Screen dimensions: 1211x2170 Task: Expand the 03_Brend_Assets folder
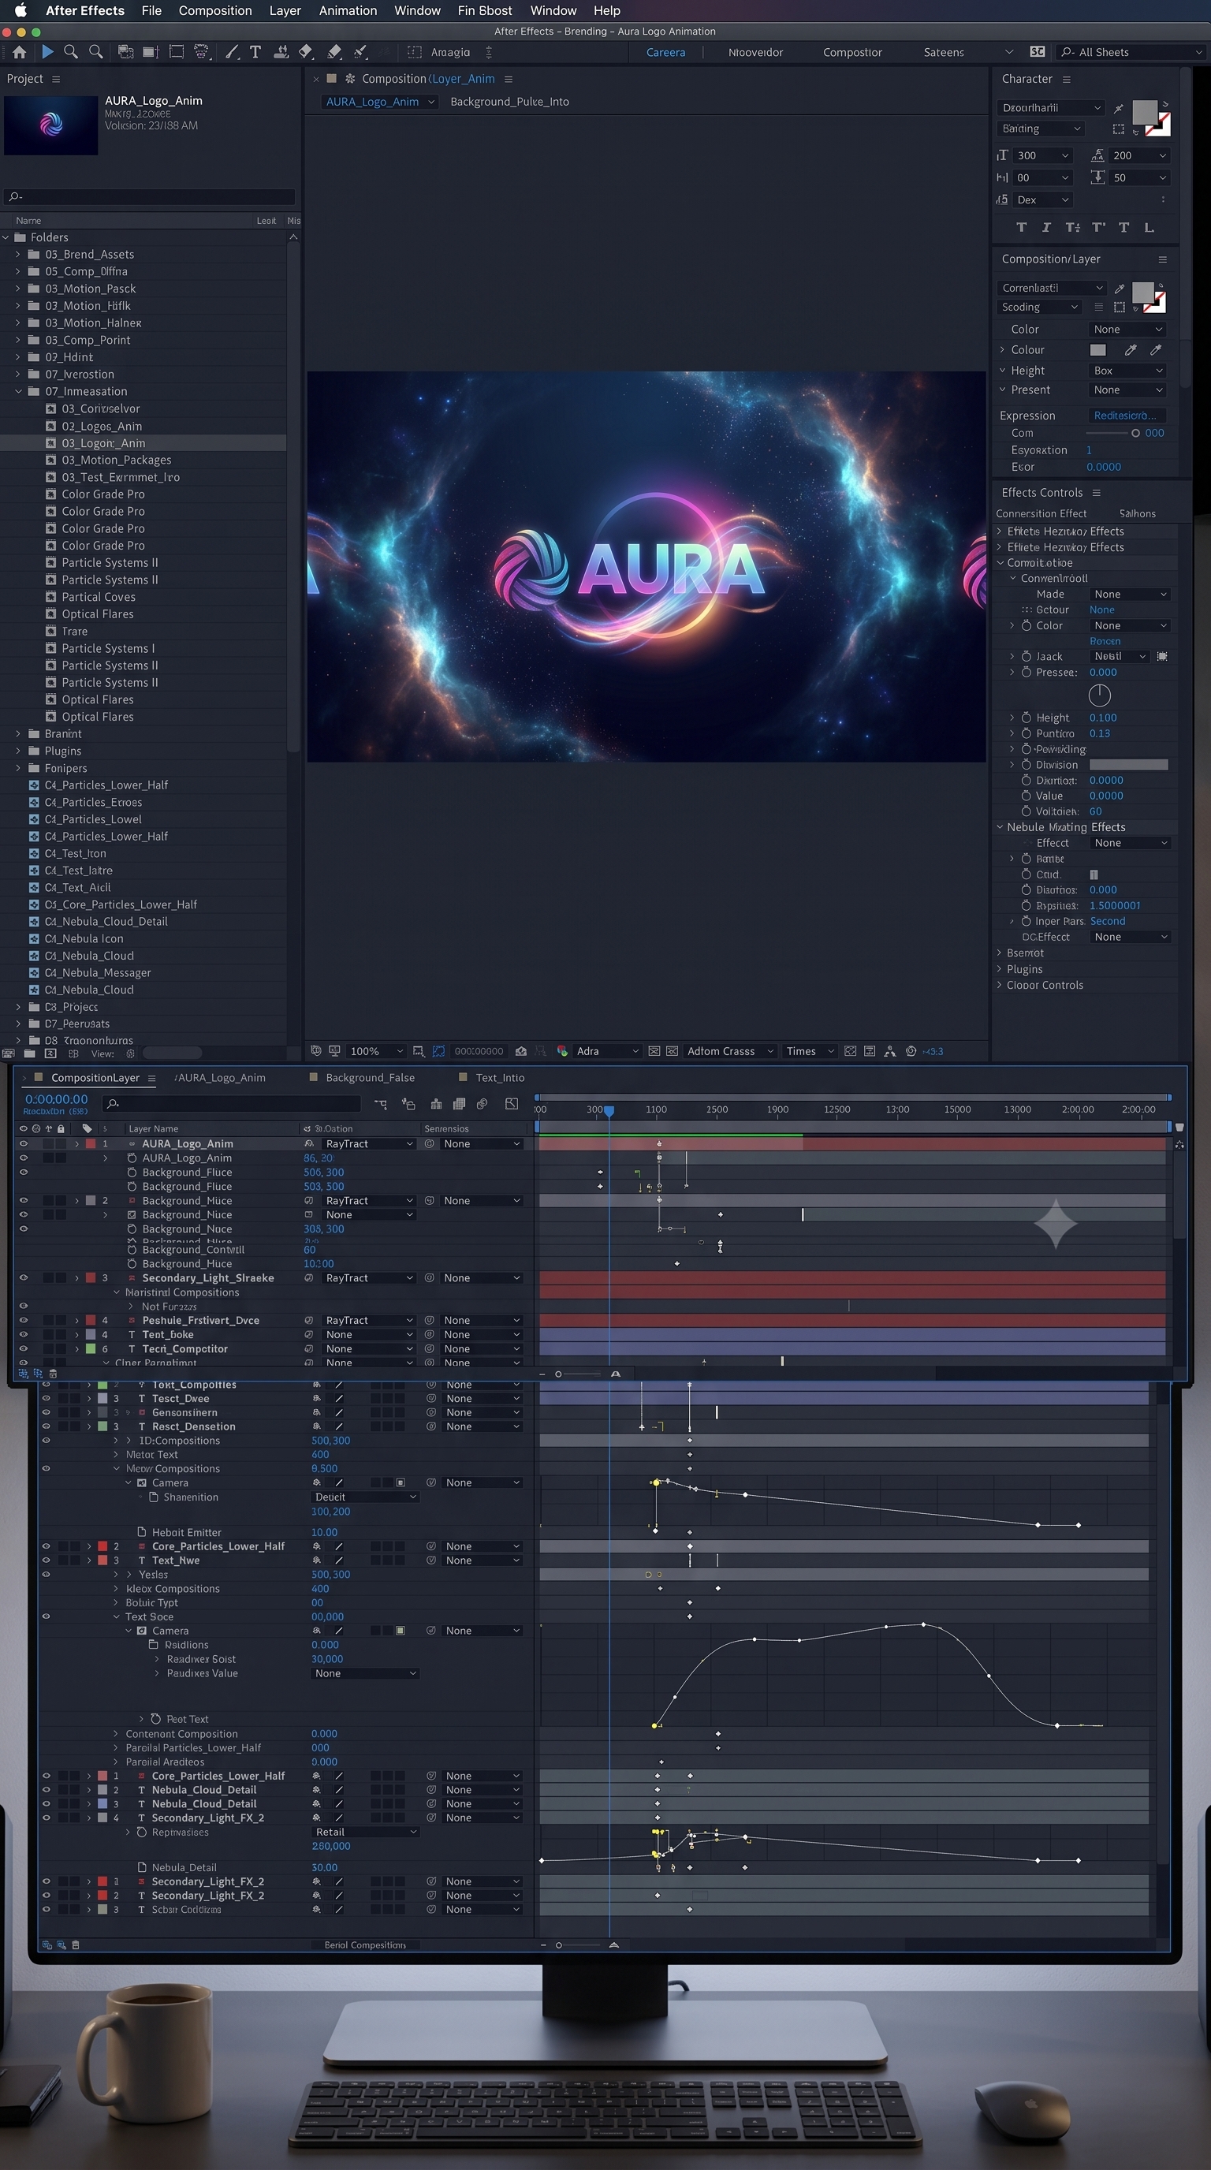pyautogui.click(x=17, y=255)
